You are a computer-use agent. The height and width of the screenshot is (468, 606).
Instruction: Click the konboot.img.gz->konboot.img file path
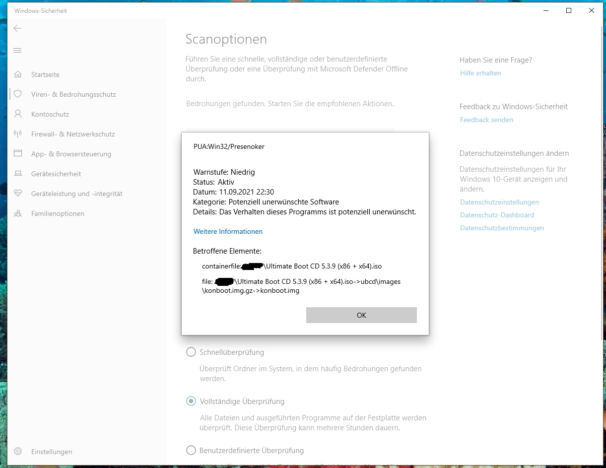pos(301,286)
